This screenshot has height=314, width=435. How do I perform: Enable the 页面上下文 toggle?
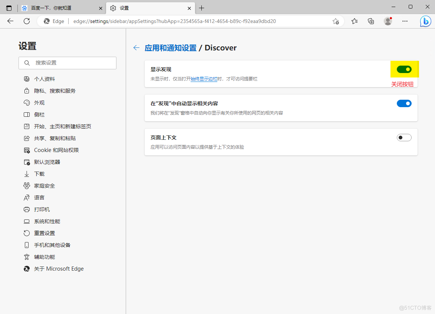click(x=404, y=138)
